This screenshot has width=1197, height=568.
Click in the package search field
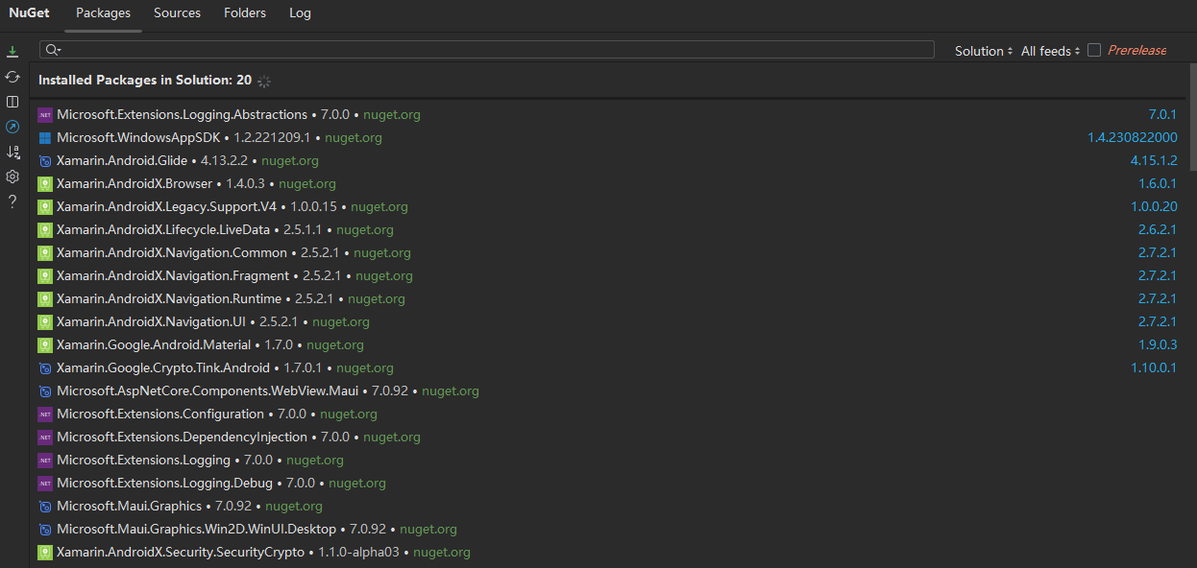[x=487, y=50]
